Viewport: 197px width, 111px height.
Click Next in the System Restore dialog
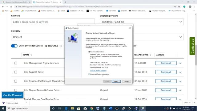[116, 81]
